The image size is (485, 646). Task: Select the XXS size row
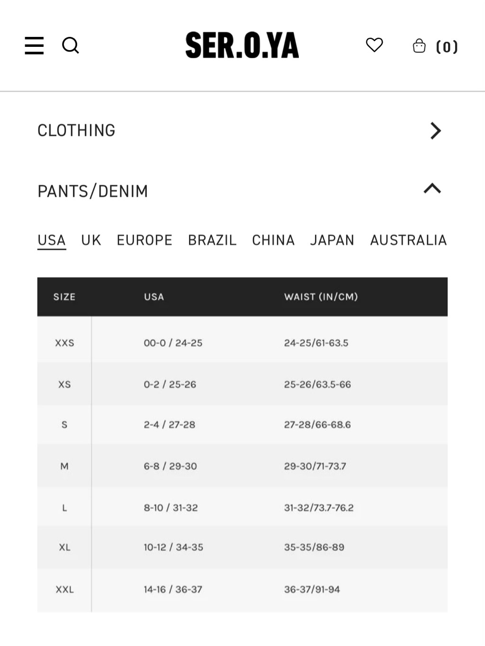pyautogui.click(x=242, y=343)
